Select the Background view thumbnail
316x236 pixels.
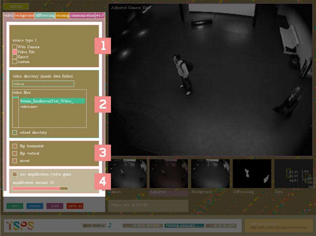[x=210, y=174]
